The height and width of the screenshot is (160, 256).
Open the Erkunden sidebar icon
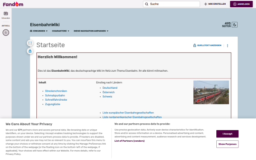click(x=6, y=15)
